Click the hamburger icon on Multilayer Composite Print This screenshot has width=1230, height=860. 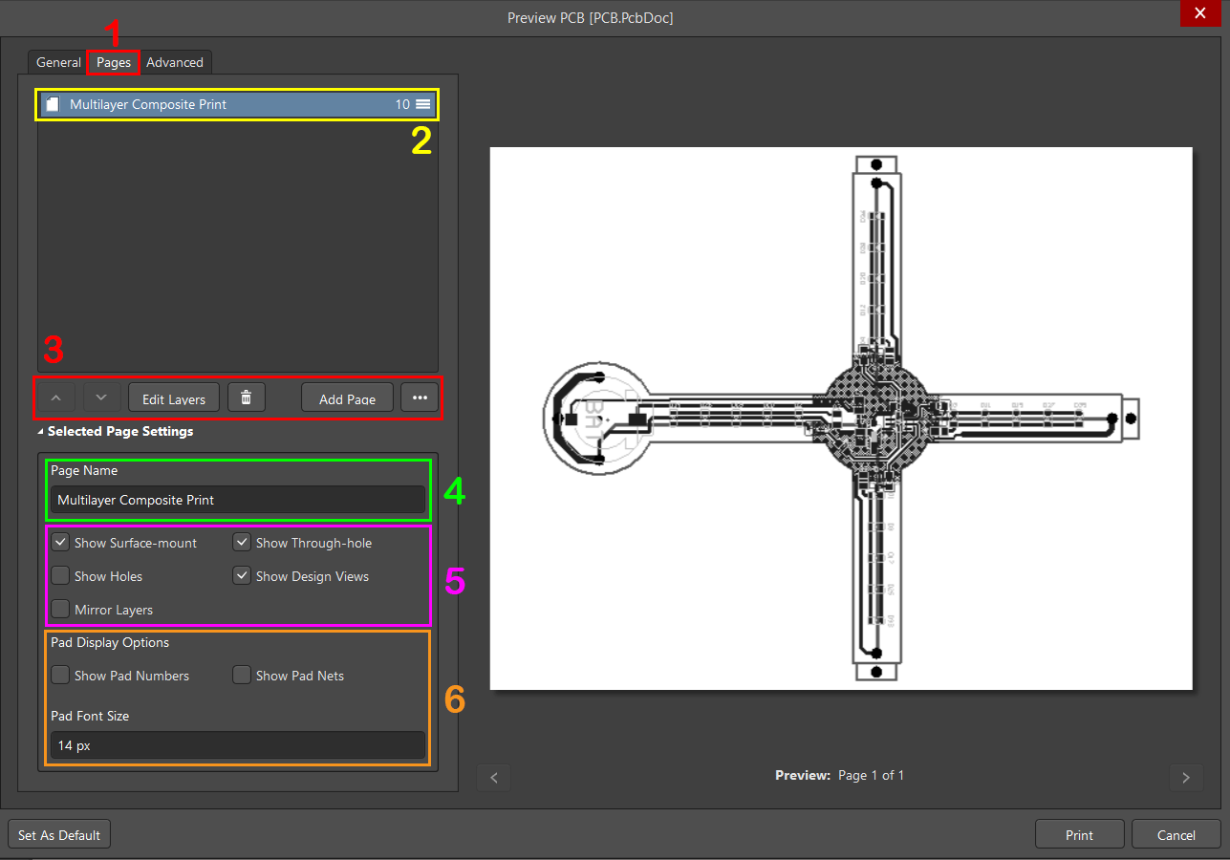click(x=422, y=104)
